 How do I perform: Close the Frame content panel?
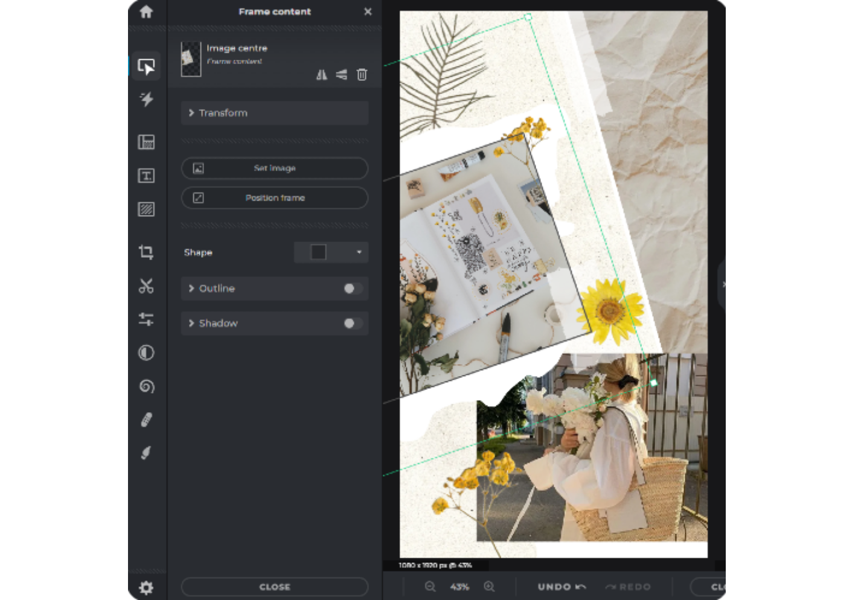click(368, 11)
